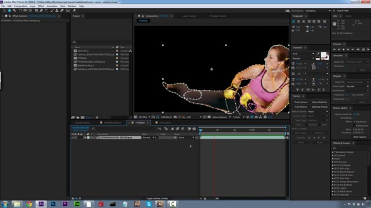Select the Puppet Pin tool
Viewport: 371px width, 208px height.
point(74,10)
